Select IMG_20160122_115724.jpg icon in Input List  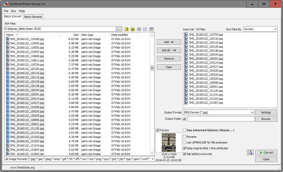[186, 35]
